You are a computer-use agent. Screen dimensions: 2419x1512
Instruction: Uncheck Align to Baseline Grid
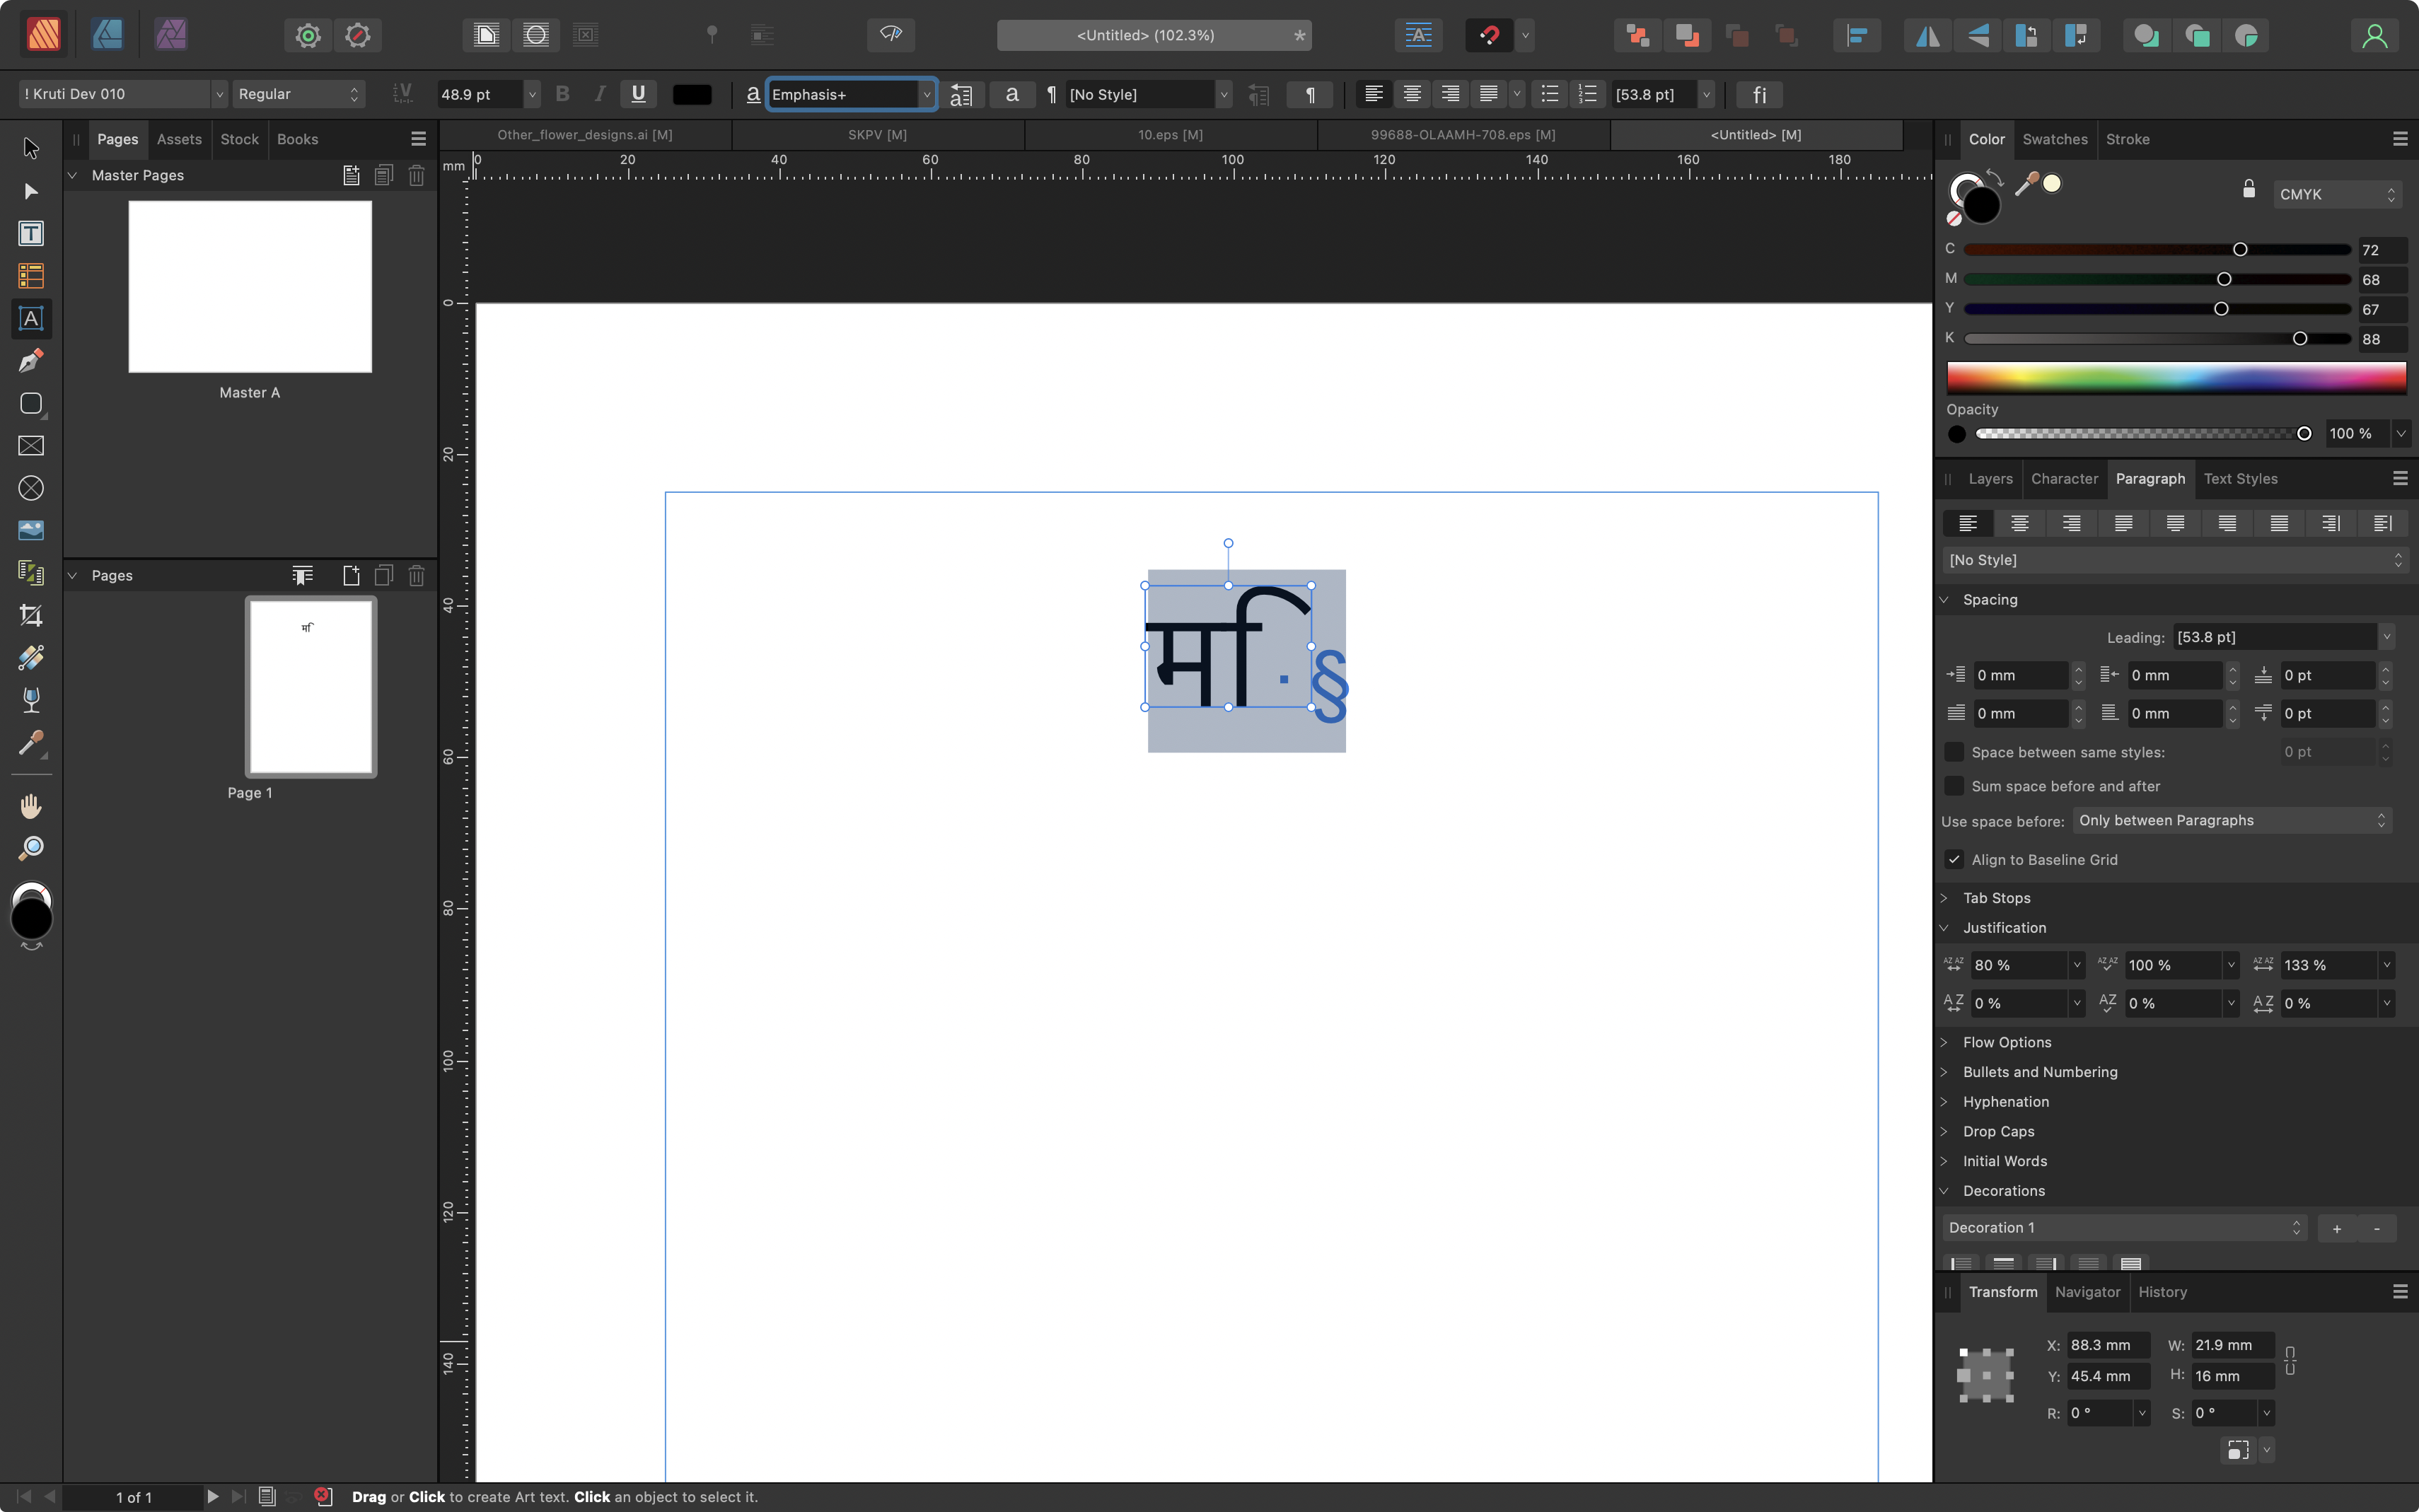pyautogui.click(x=1954, y=860)
